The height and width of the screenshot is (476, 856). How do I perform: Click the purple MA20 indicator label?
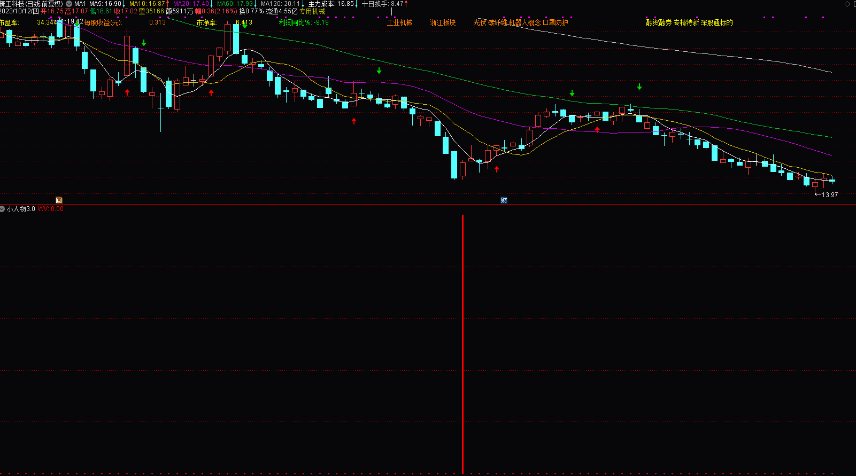pyautogui.click(x=191, y=4)
